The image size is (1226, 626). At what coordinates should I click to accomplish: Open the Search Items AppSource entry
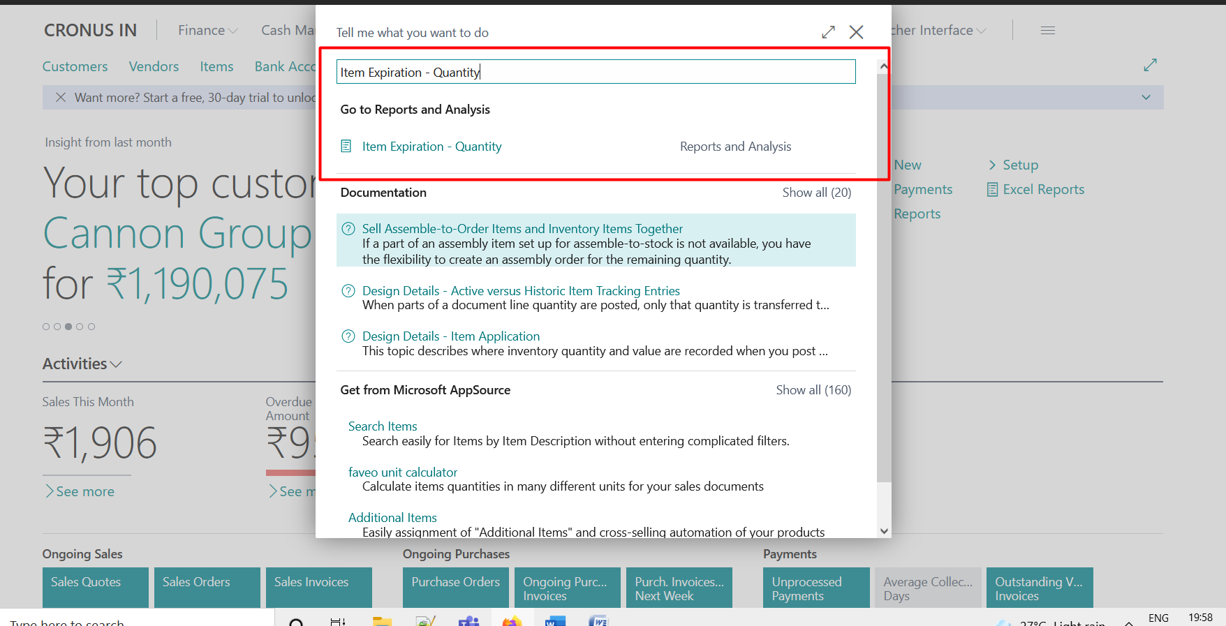[383, 426]
